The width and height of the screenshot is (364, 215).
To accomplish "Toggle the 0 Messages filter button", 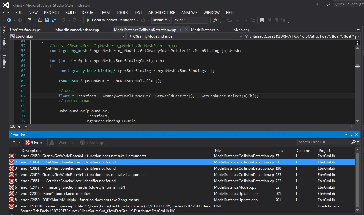I will point(93,142).
